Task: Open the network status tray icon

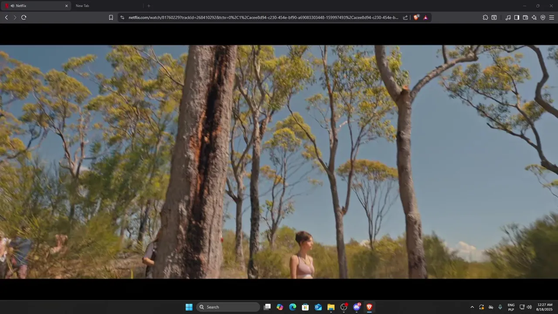Action: pos(522,307)
